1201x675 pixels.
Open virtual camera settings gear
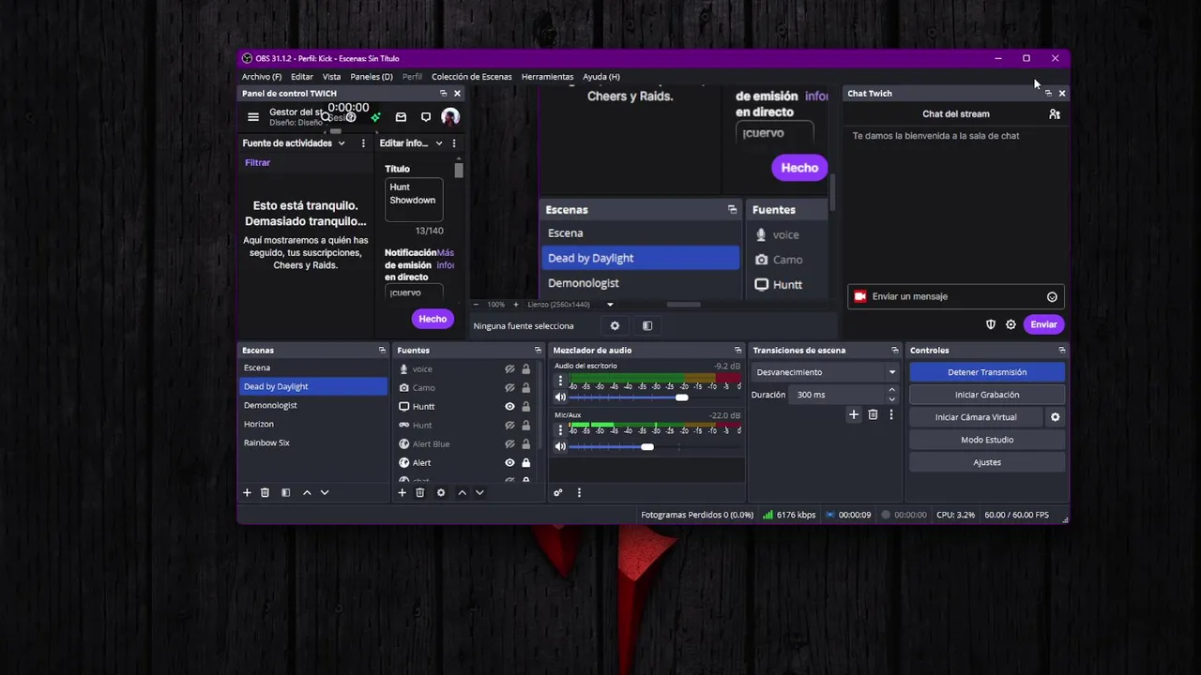pos(1055,417)
